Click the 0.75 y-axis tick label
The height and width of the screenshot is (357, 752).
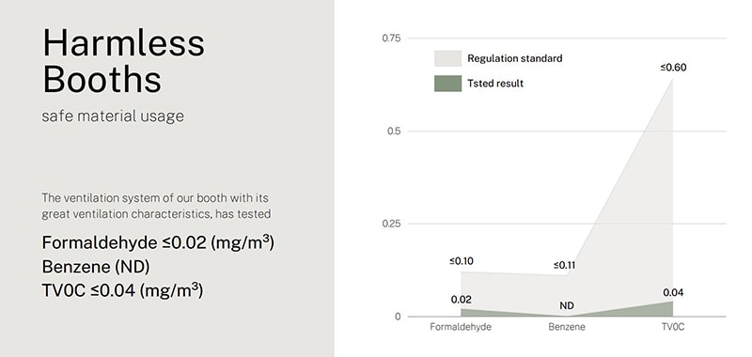click(392, 38)
